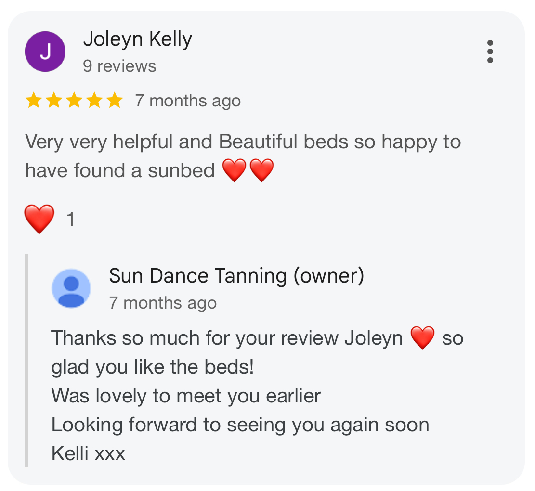The image size is (535, 491).
Task: Click the fourth yellow rating star
Action: (x=94, y=100)
